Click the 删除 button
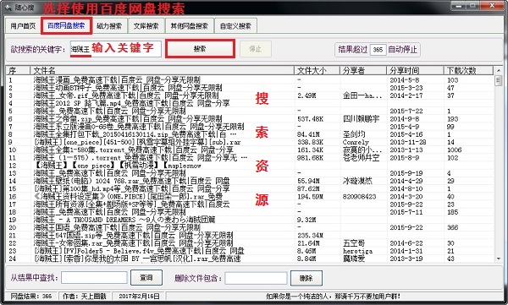Viewport: 508px width, 305px height. (x=306, y=278)
